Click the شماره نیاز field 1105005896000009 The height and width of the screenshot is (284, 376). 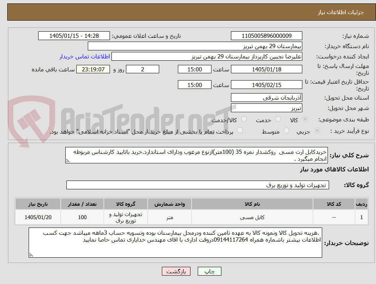point(266,36)
